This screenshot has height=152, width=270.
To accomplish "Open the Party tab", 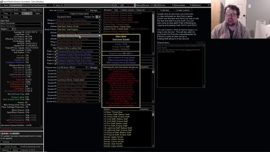I will coord(5,17).
